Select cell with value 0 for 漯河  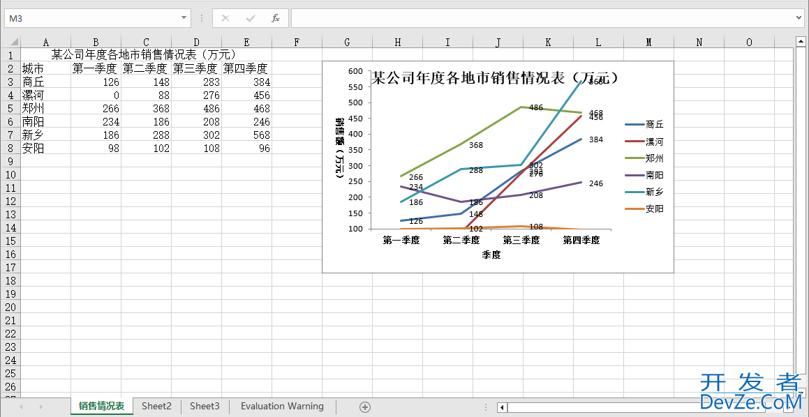point(96,95)
